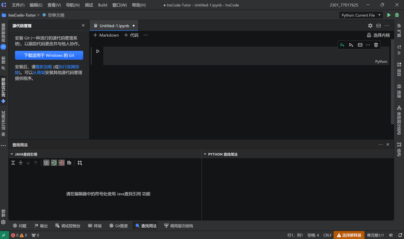The width and height of the screenshot is (404, 239).
Task: Open the 文件(F) menu
Action: point(18,5)
